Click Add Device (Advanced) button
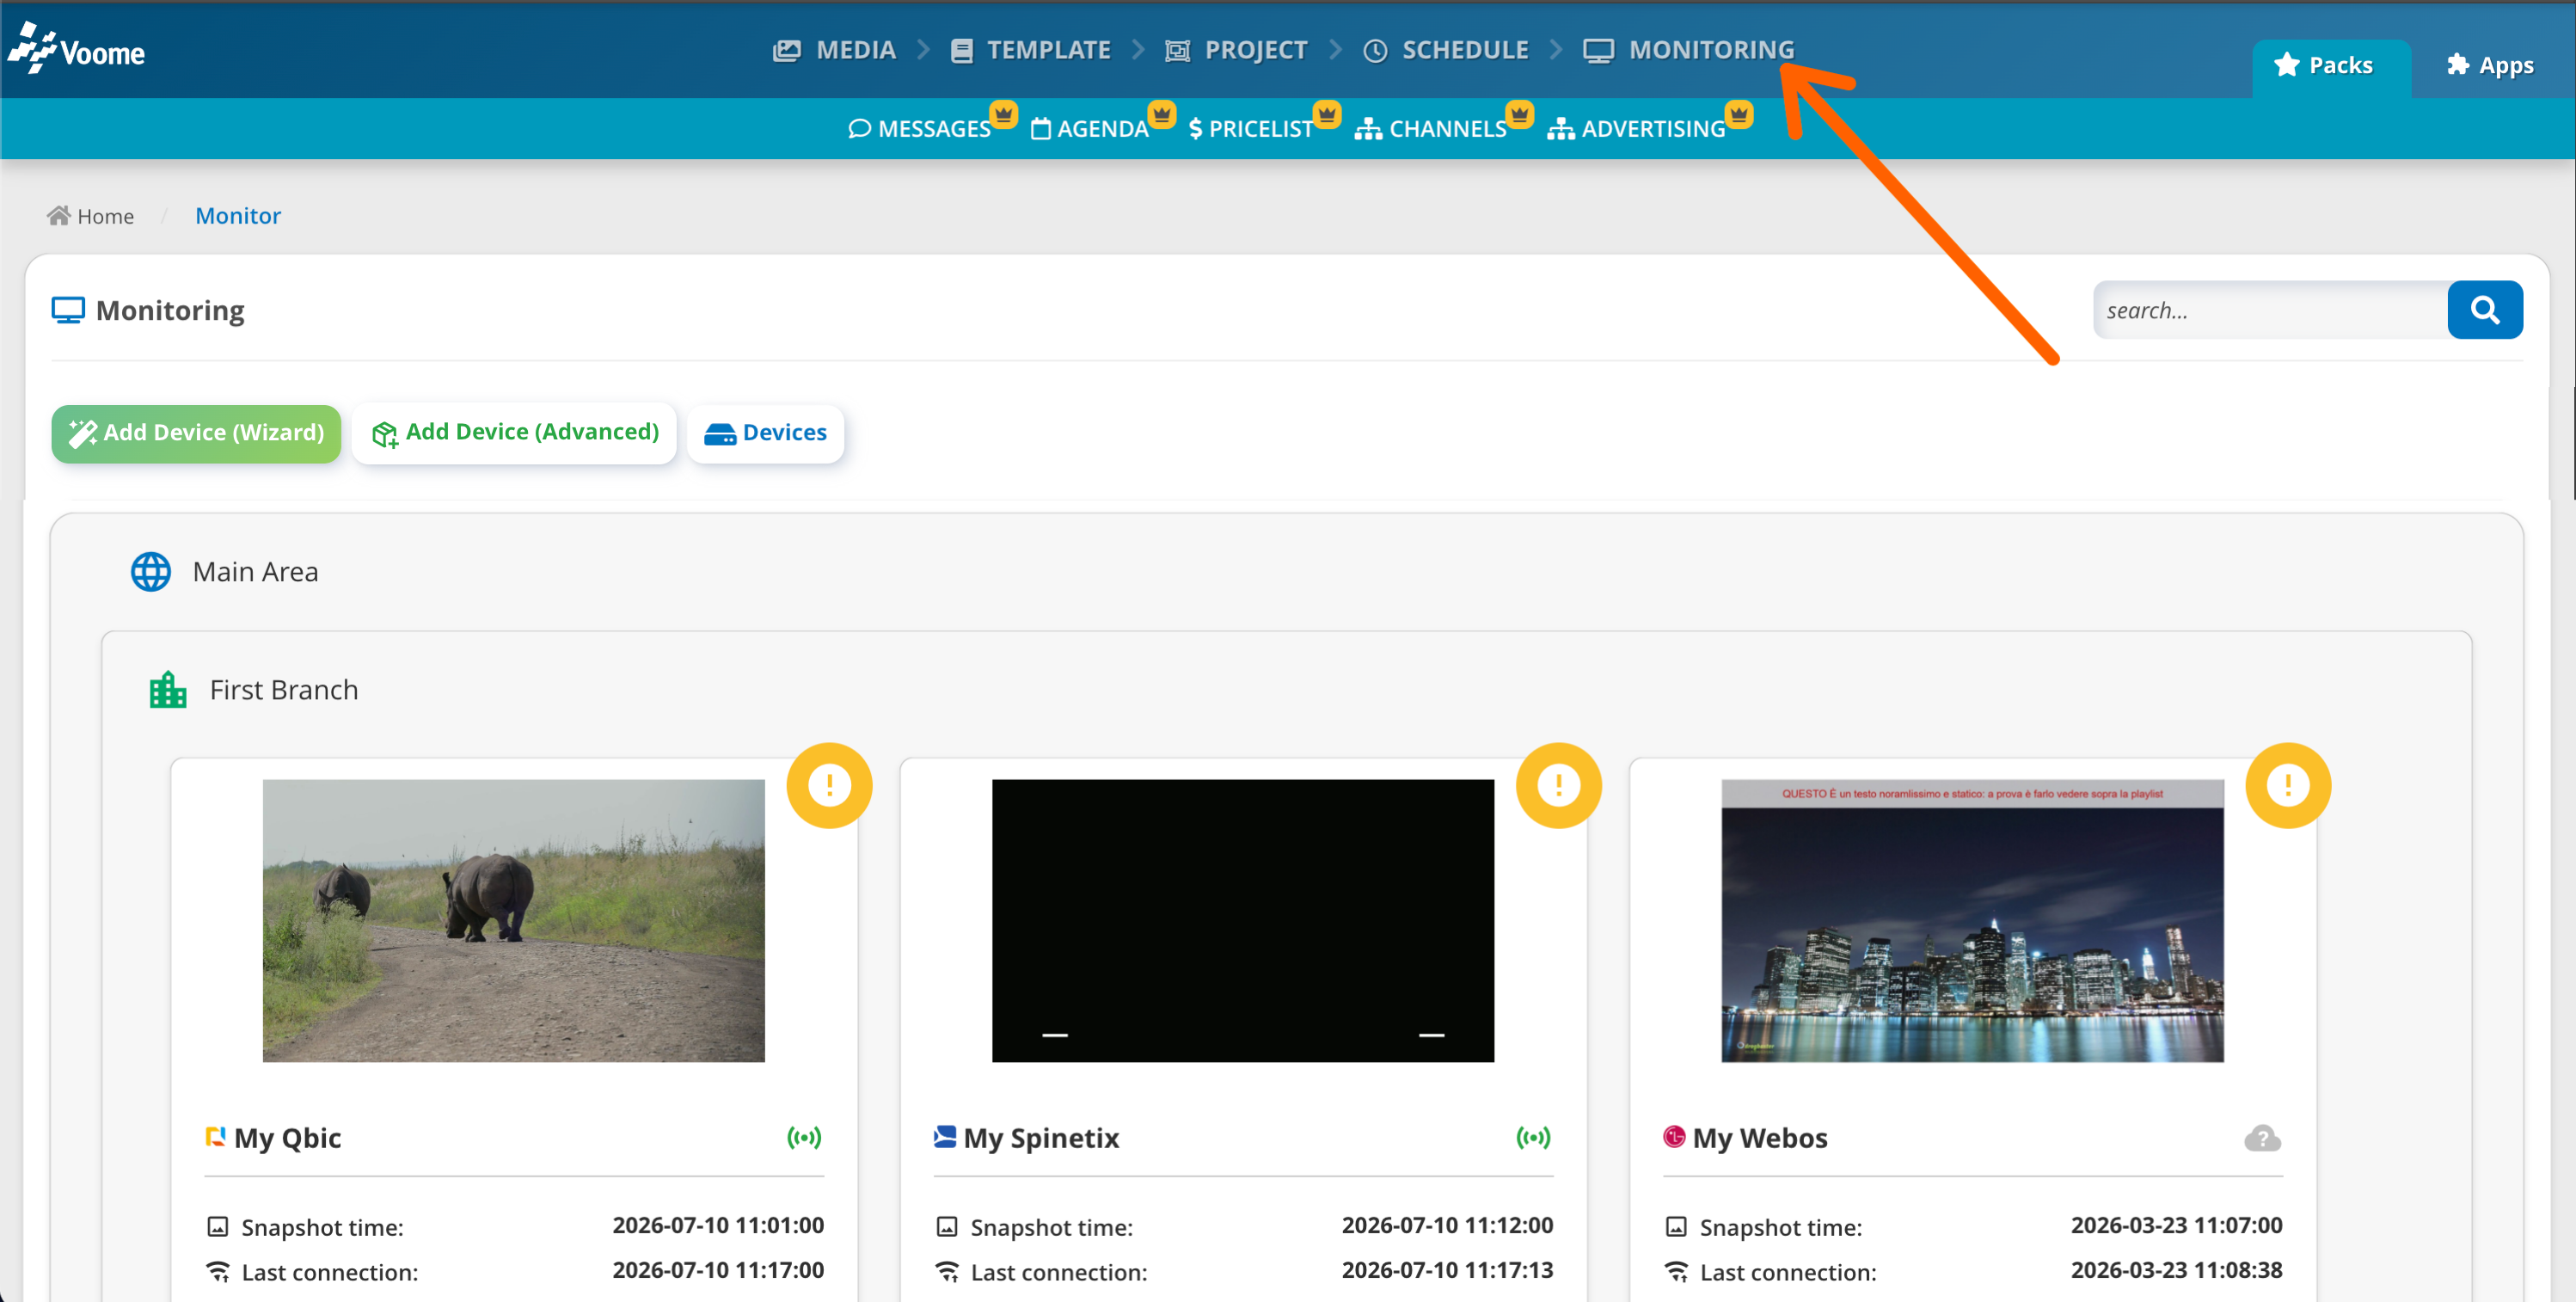2576x1302 pixels. pos(515,433)
